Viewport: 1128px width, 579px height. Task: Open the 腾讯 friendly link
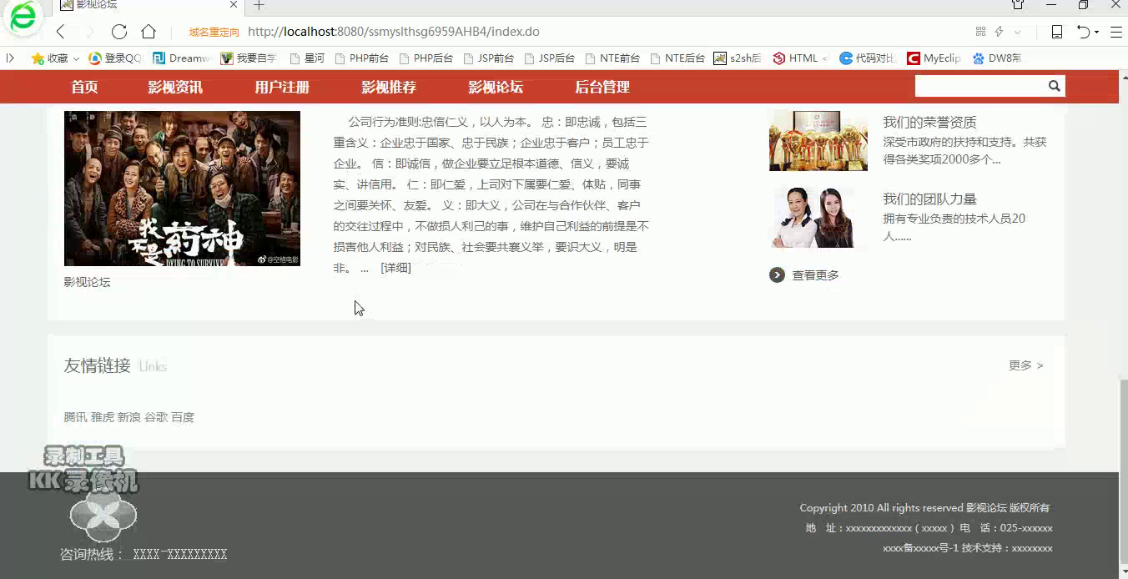75,417
